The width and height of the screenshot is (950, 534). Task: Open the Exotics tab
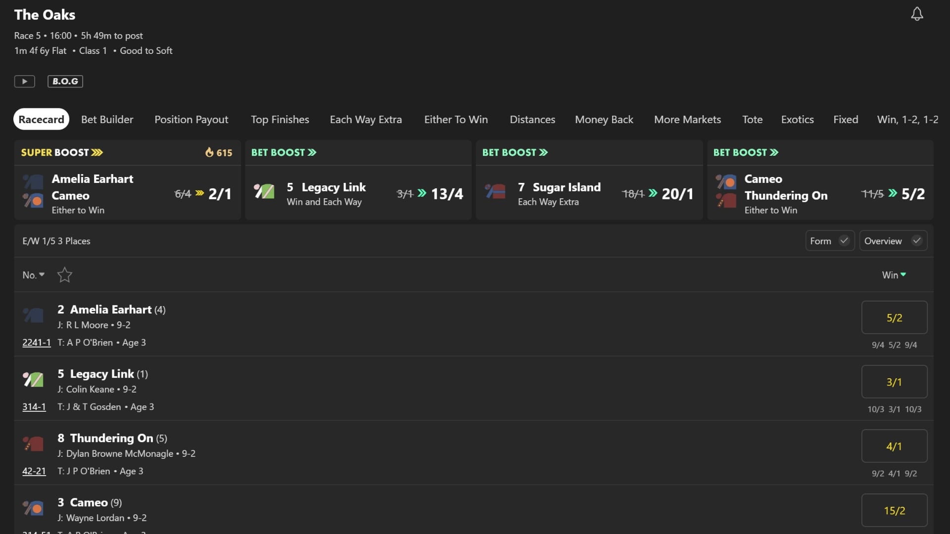tap(798, 119)
